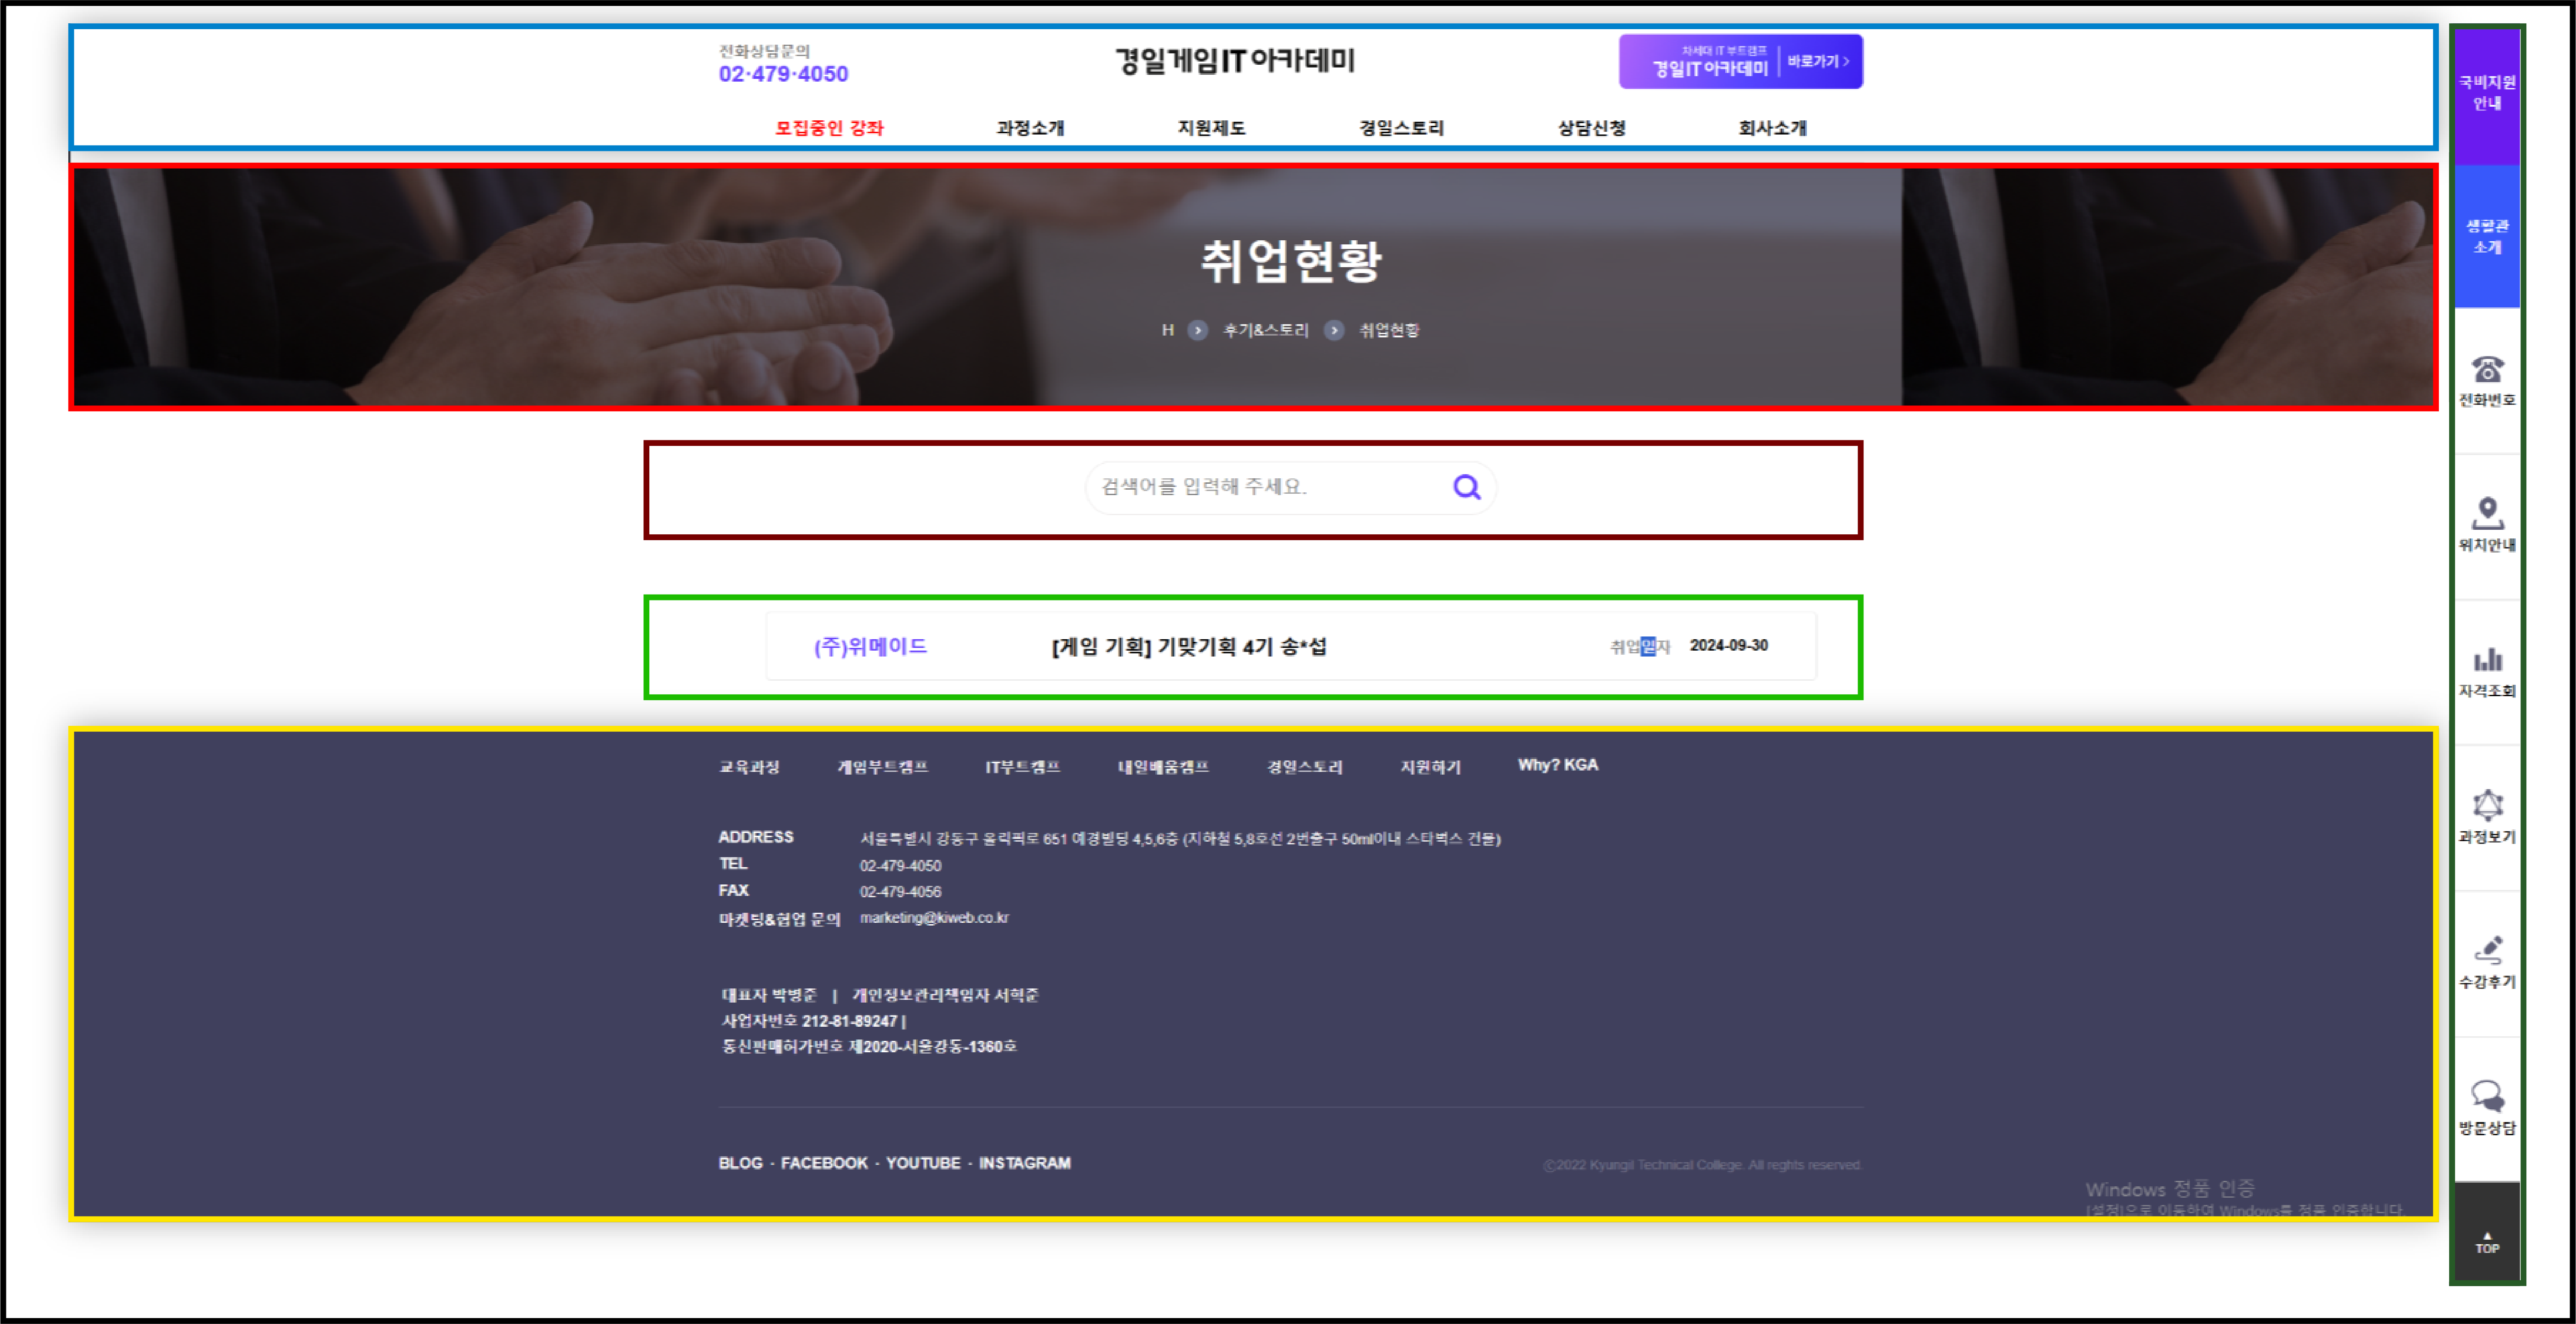Image resolution: width=2576 pixels, height=1324 pixels.
Task: Click the YOUTUBE footer link
Action: pos(923,1163)
